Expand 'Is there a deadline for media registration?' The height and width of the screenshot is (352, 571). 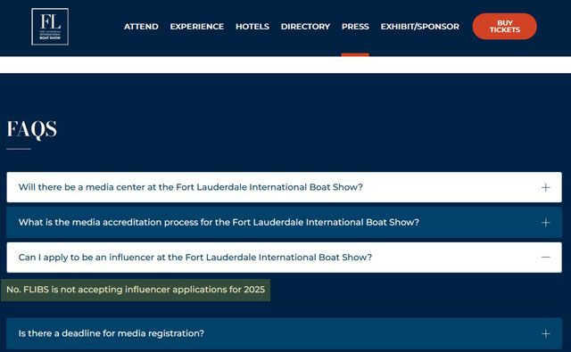[284, 333]
